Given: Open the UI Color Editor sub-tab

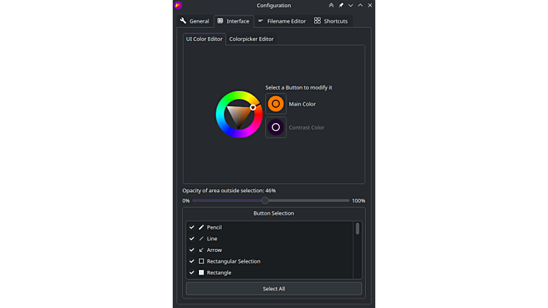Looking at the screenshot, I should 204,39.
